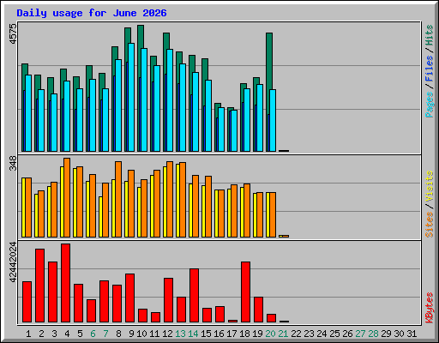Select day '5' on the x-axis

80,334
